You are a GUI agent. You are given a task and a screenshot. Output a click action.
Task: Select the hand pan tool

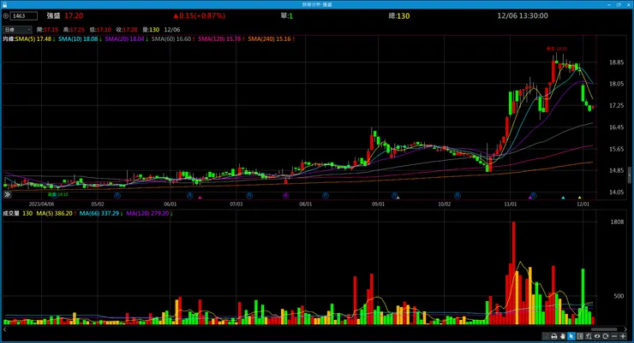tap(562, 336)
